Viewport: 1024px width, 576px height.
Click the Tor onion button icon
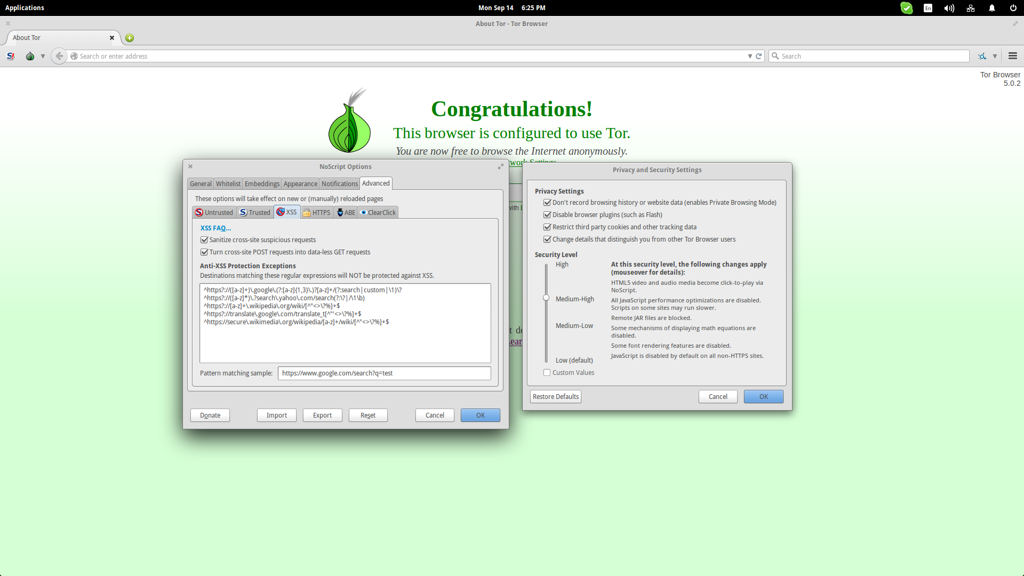pyautogui.click(x=30, y=56)
